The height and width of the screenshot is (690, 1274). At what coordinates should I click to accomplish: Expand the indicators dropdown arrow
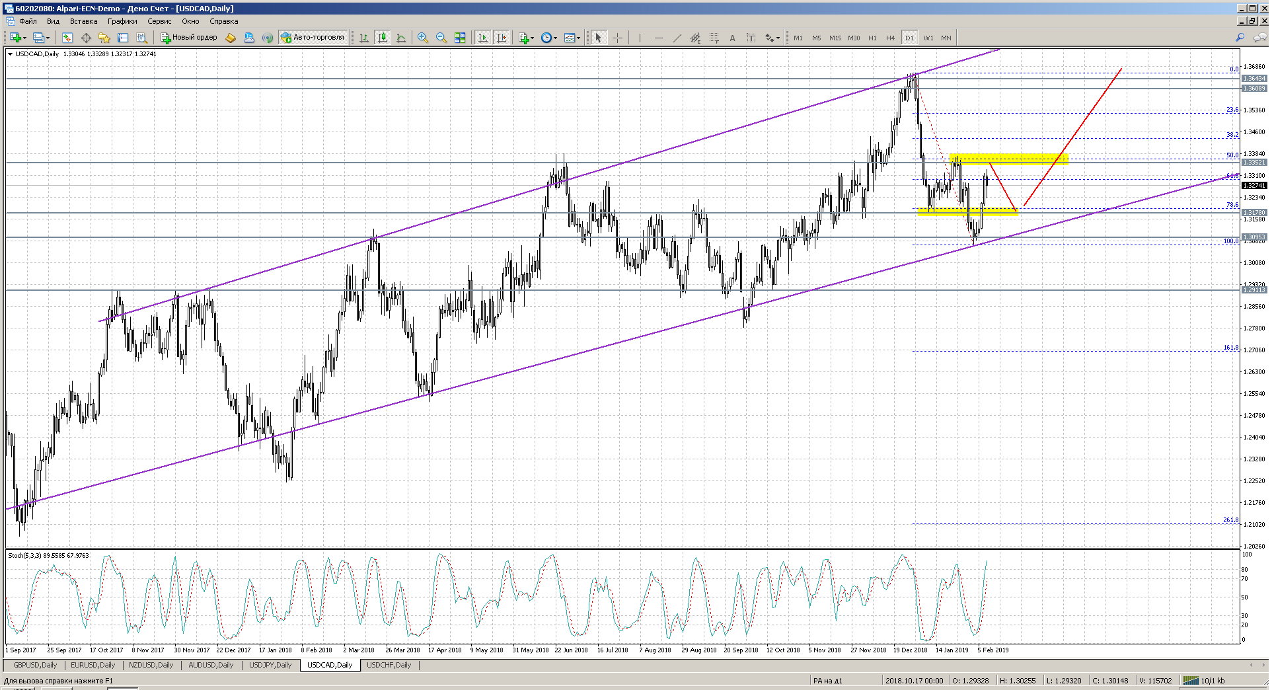533,38
